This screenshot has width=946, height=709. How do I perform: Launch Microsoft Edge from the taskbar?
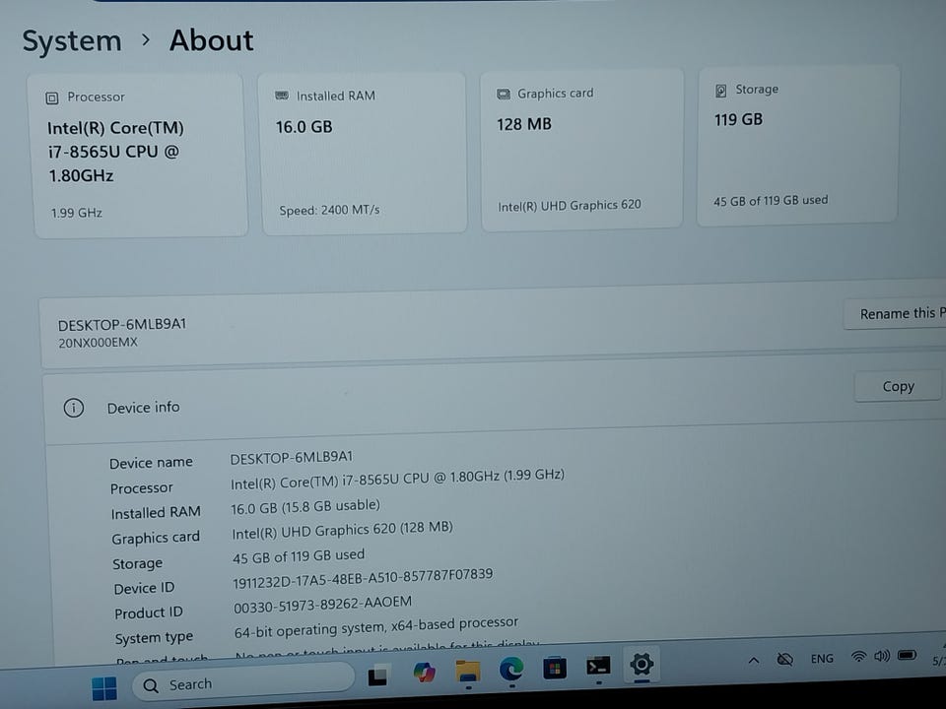pyautogui.click(x=511, y=670)
